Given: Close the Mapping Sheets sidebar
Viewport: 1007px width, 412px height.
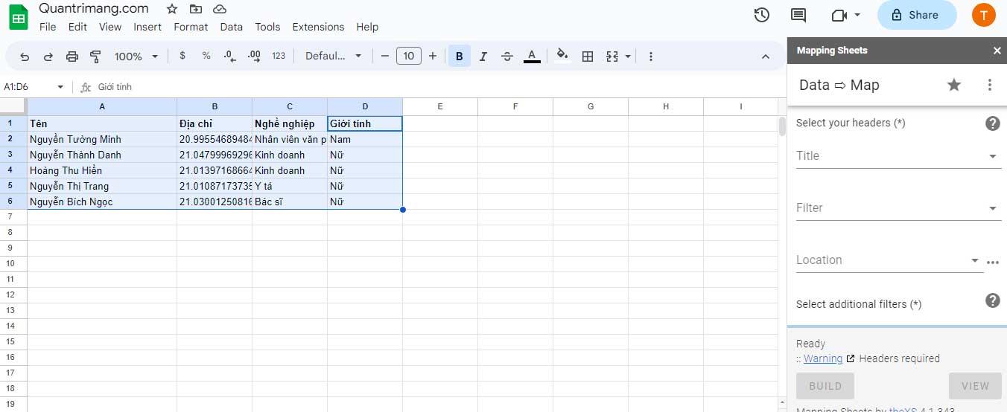Looking at the screenshot, I should point(997,51).
